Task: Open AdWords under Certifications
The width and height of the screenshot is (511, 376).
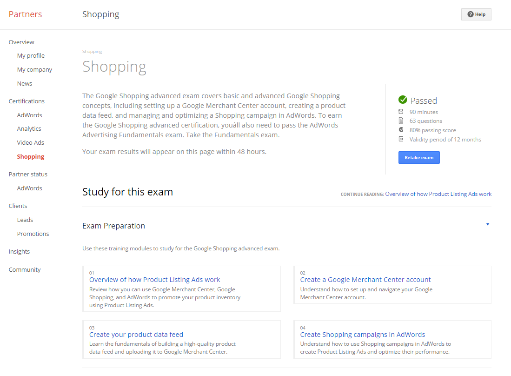Action: (x=30, y=115)
